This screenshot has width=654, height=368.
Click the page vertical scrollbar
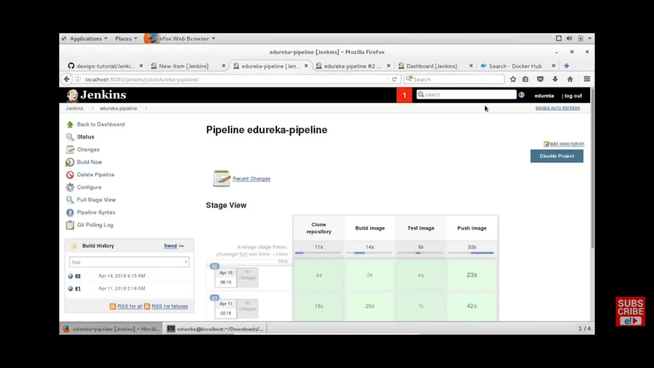(592, 169)
